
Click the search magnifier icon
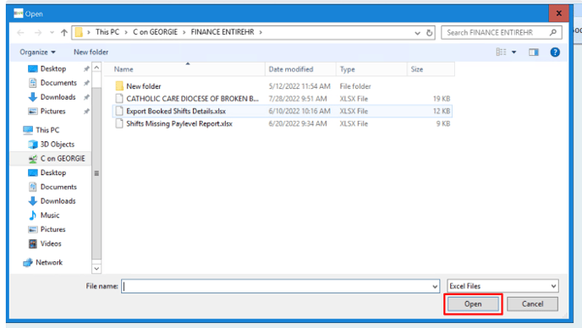click(553, 33)
